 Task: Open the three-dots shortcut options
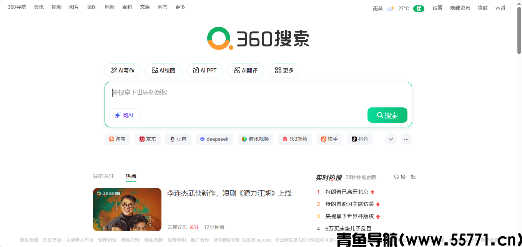406,139
